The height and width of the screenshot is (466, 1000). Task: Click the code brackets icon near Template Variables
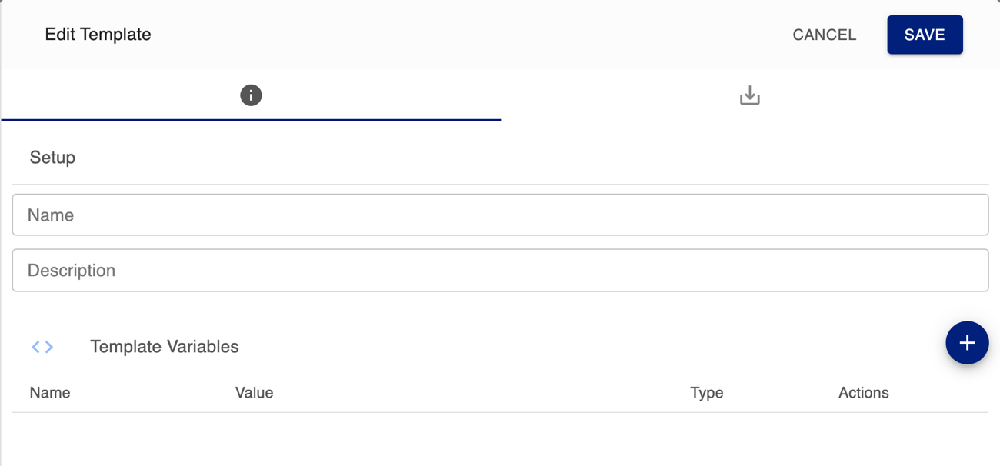click(x=42, y=347)
